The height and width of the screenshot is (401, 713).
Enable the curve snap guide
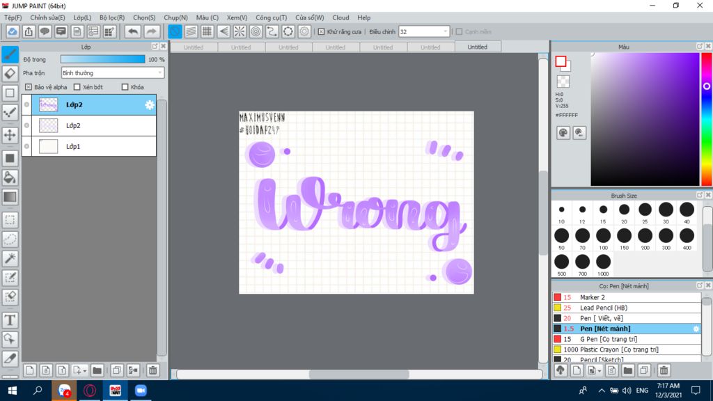pos(272,31)
